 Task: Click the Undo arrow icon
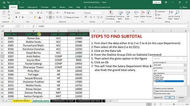(8, 2)
